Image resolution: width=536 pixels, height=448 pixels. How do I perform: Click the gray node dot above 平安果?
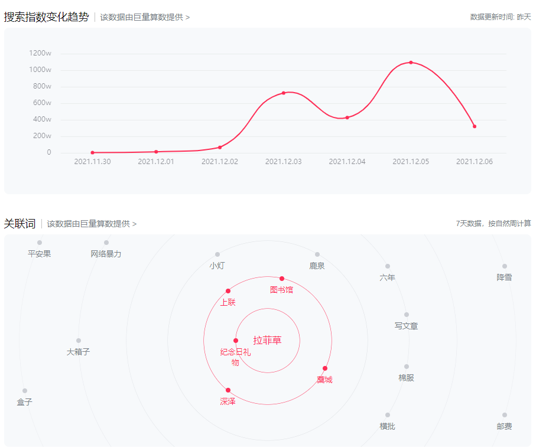tap(40, 243)
